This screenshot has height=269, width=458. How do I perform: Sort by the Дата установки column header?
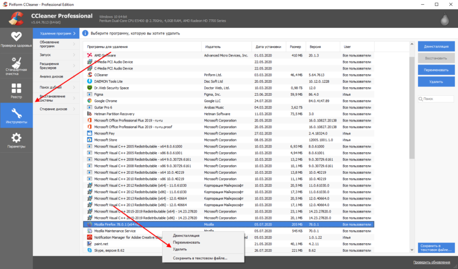pyautogui.click(x=267, y=46)
